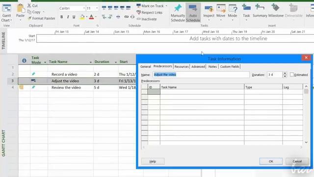Open font size dropdown

97,8
